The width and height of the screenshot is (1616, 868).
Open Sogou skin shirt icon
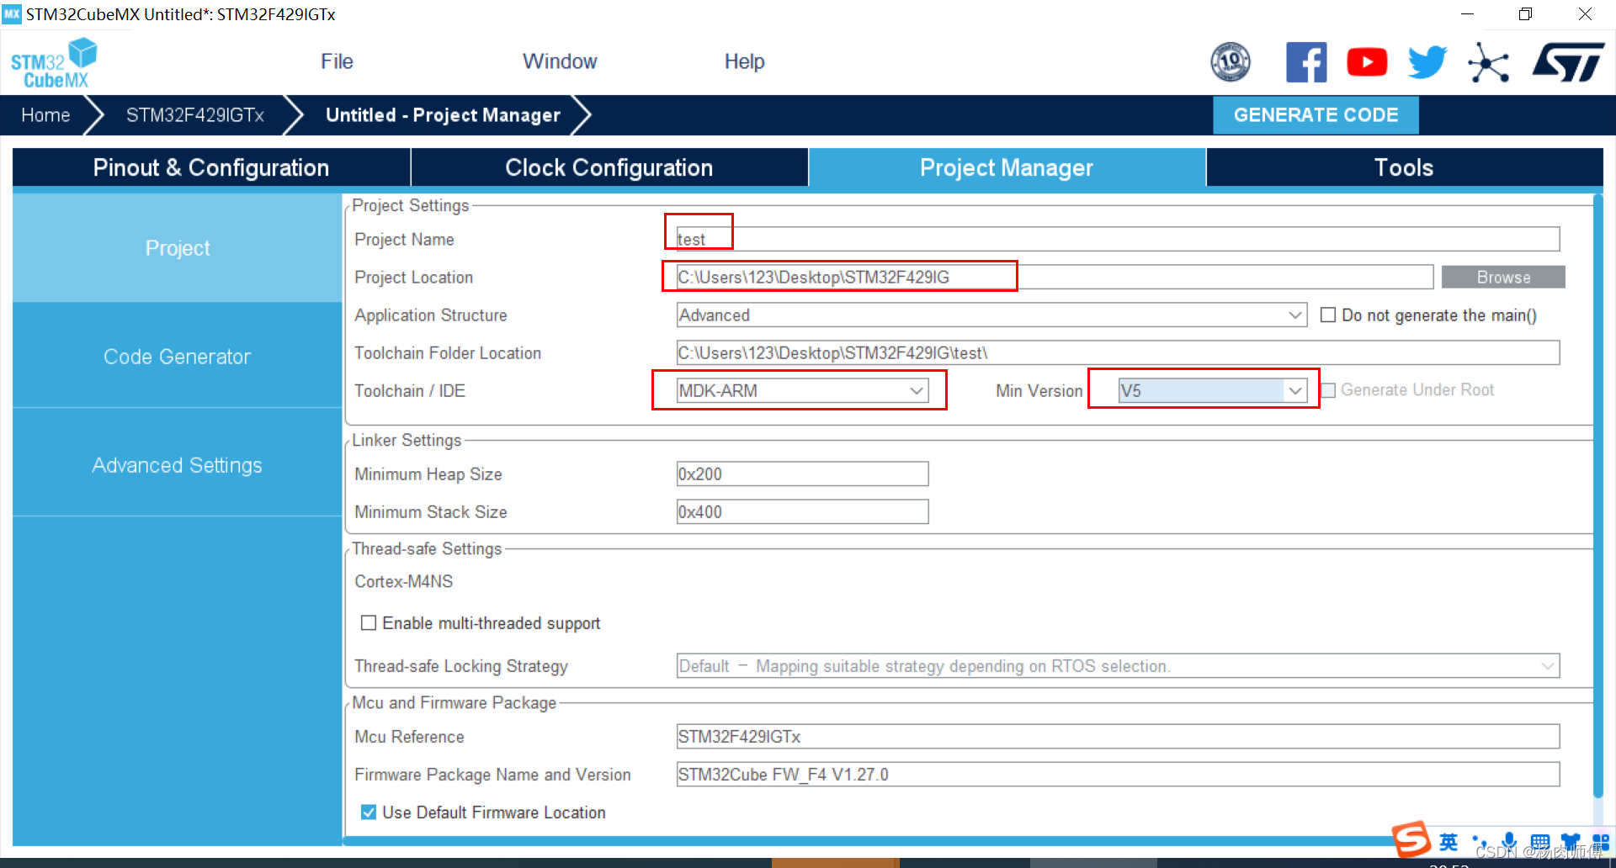[x=1570, y=842]
